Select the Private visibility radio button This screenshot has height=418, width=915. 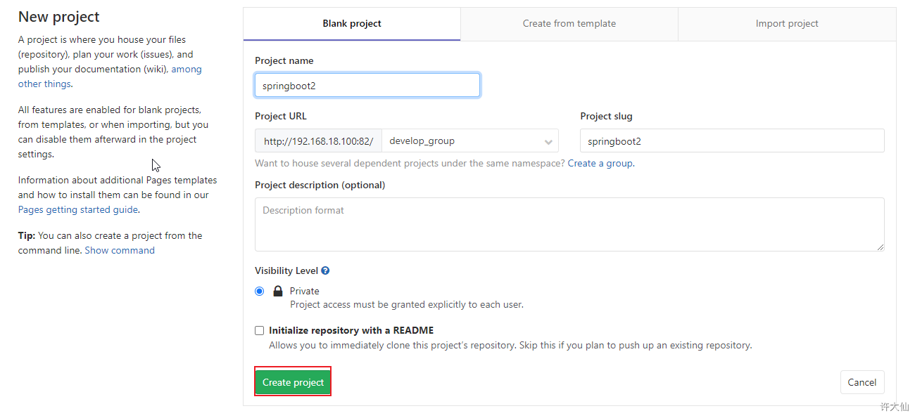coord(260,291)
